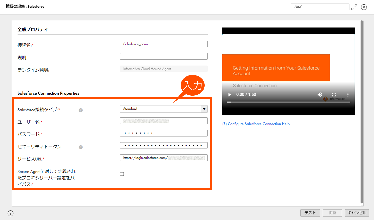Screen dimensions: 374x220
Task: Click the キャンセル button
Action: 357,213
